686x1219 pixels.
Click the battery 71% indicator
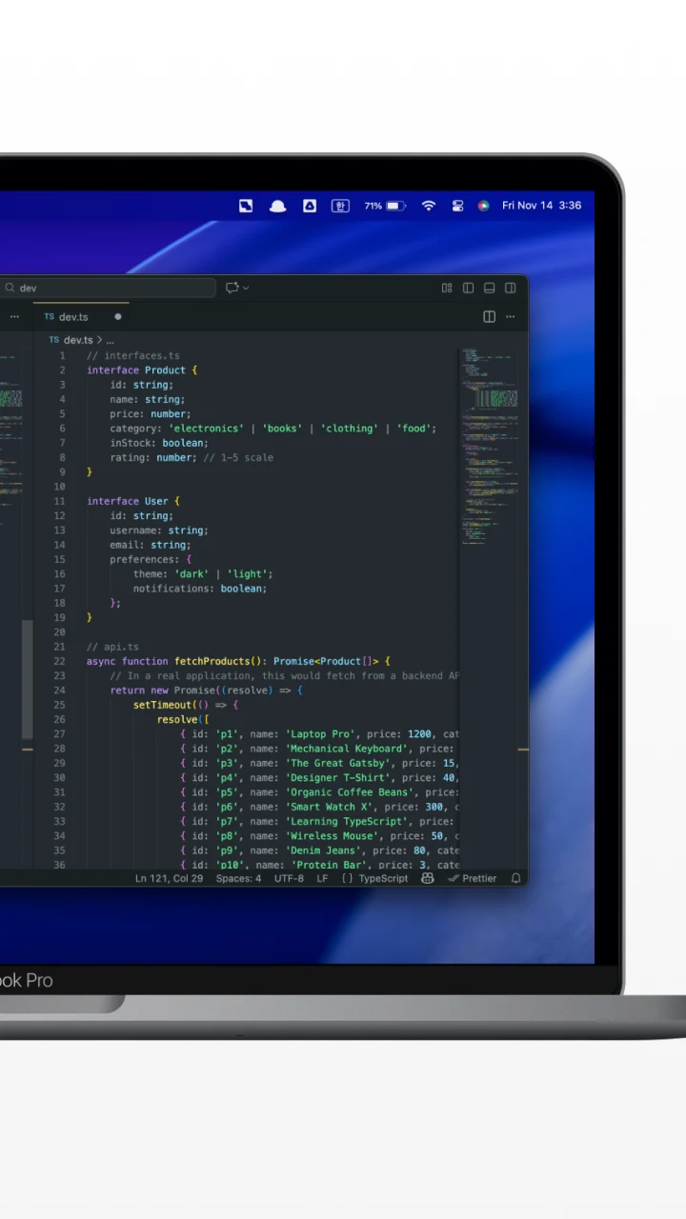point(385,206)
